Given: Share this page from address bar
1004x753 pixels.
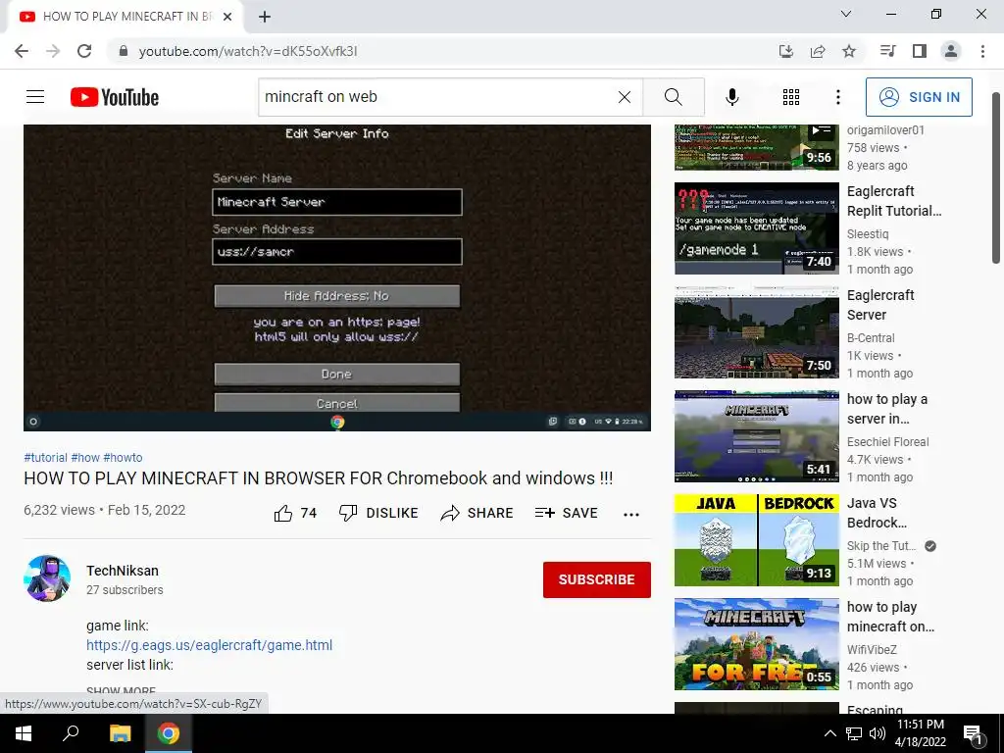Looking at the screenshot, I should pyautogui.click(x=818, y=51).
